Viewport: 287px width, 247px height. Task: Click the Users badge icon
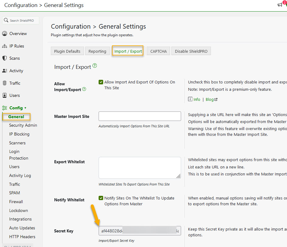(x=5, y=95)
